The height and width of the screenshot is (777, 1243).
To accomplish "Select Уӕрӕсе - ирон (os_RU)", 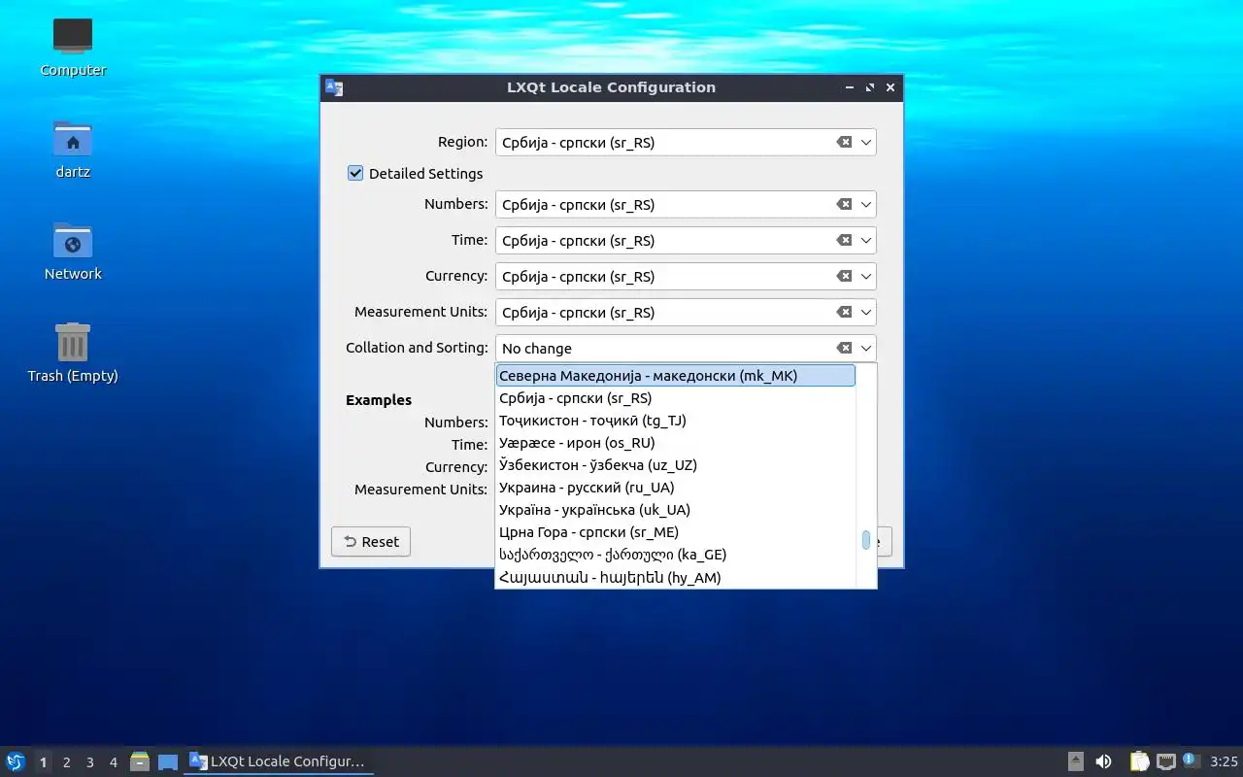I will point(676,442).
